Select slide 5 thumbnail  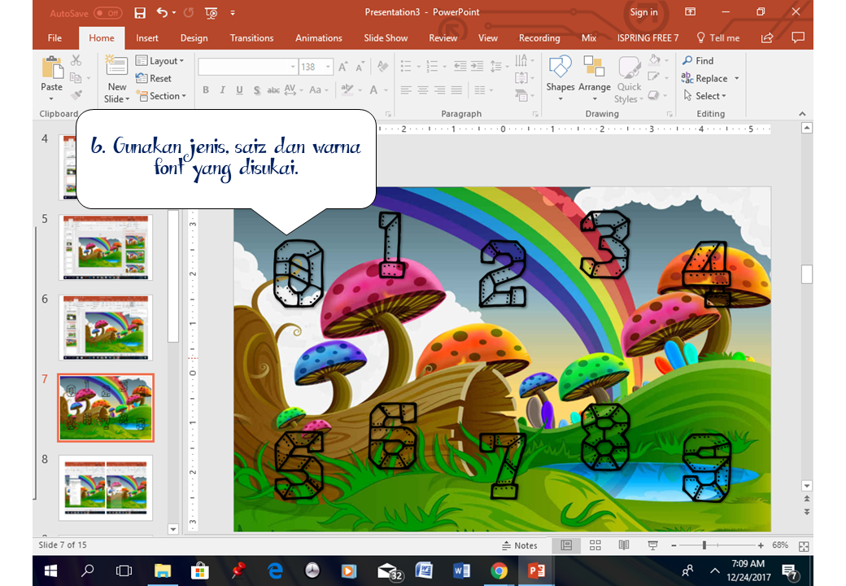(x=106, y=247)
